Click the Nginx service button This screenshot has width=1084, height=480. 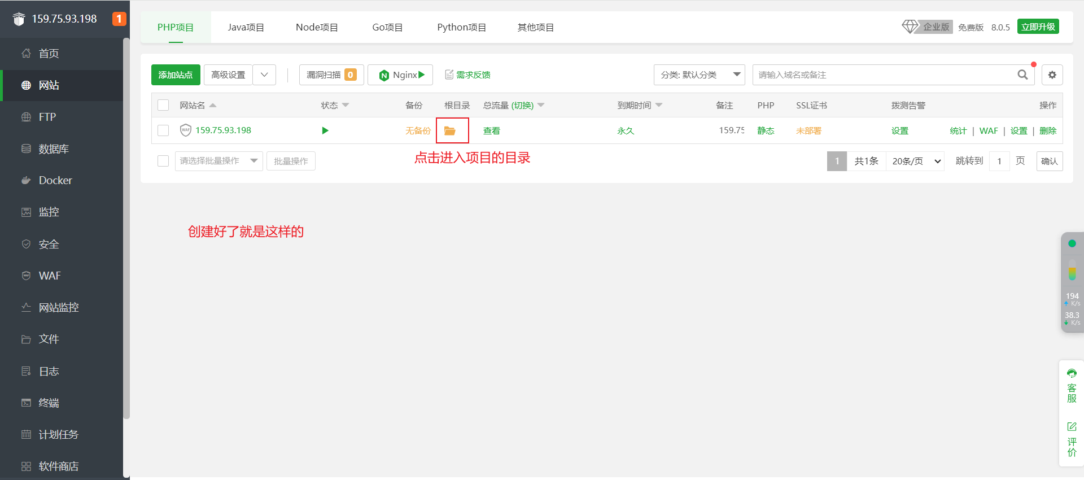click(x=400, y=75)
